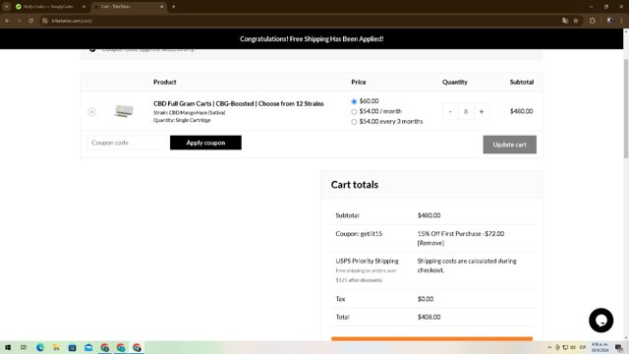Decrease quantity with the minus button
Image resolution: width=629 pixels, height=354 pixels.
pyautogui.click(x=450, y=111)
